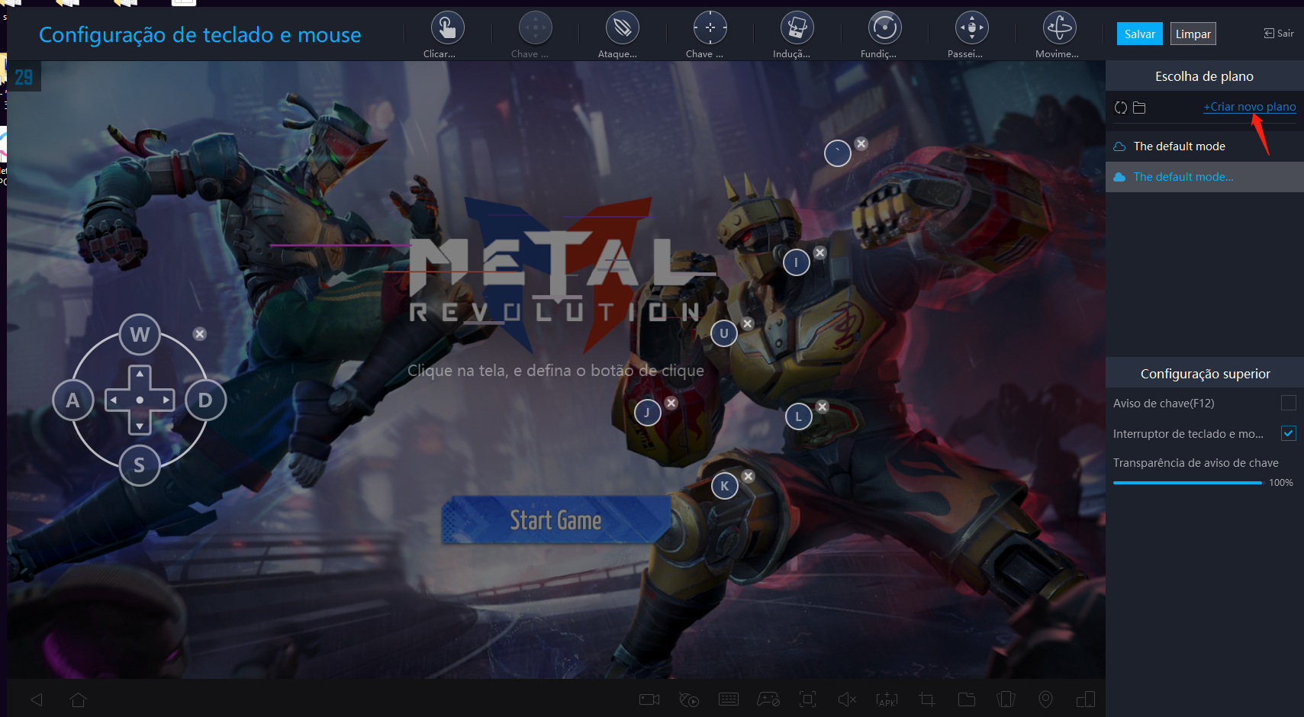Open the plan folder icon beside refresh

pos(1139,108)
